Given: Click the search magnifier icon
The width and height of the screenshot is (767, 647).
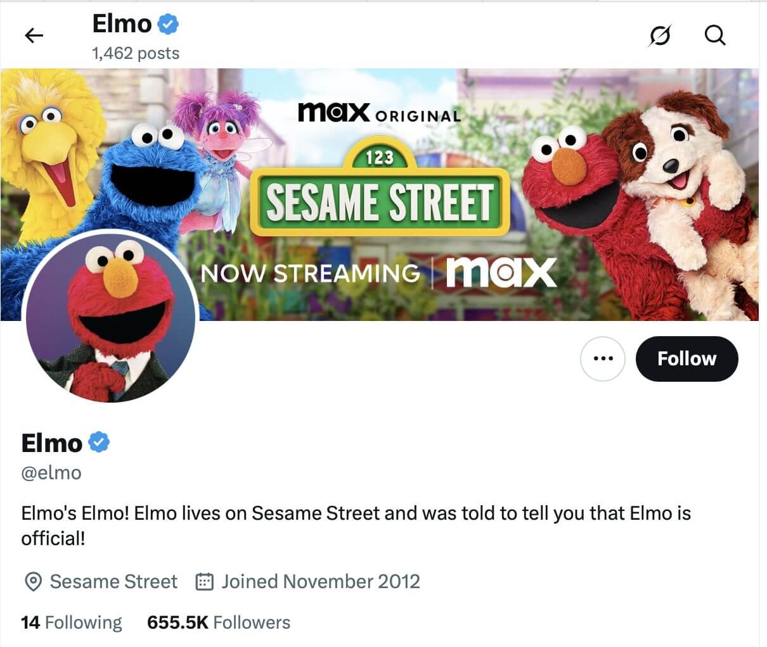Looking at the screenshot, I should point(714,36).
